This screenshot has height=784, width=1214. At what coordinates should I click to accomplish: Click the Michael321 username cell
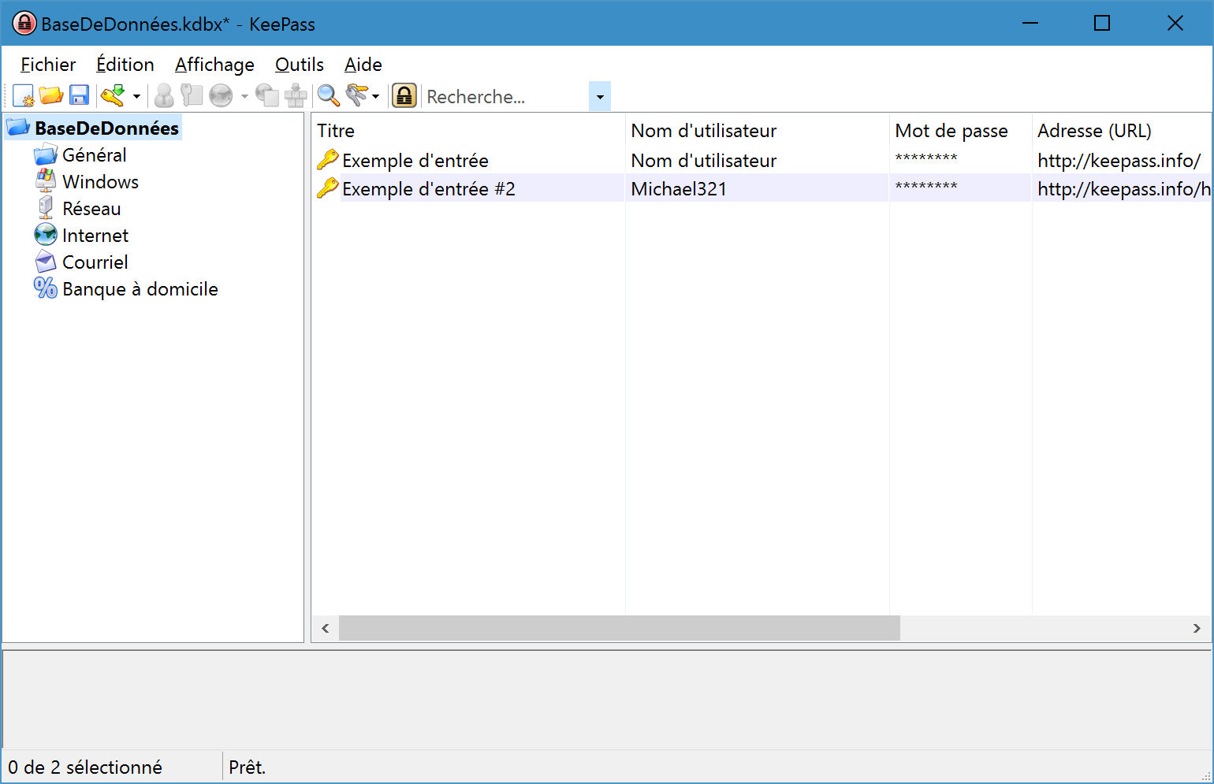(x=679, y=189)
